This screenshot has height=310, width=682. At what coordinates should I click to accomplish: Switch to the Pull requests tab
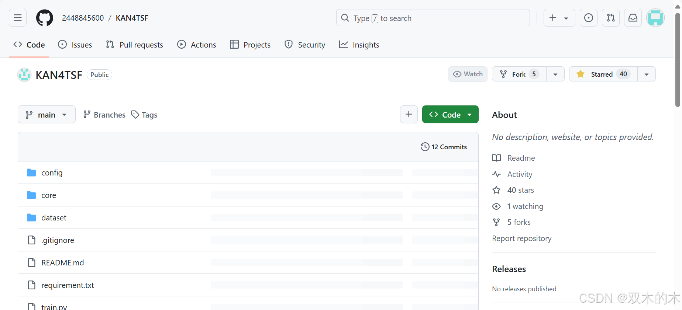[x=134, y=45]
